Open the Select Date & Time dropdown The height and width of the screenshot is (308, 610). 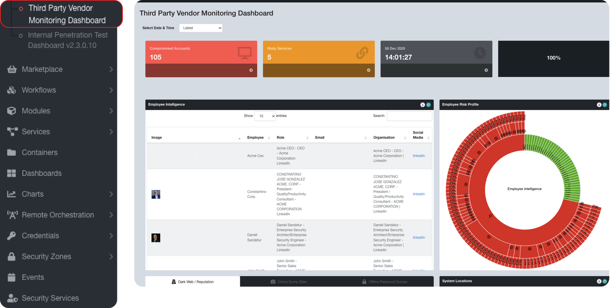click(201, 28)
